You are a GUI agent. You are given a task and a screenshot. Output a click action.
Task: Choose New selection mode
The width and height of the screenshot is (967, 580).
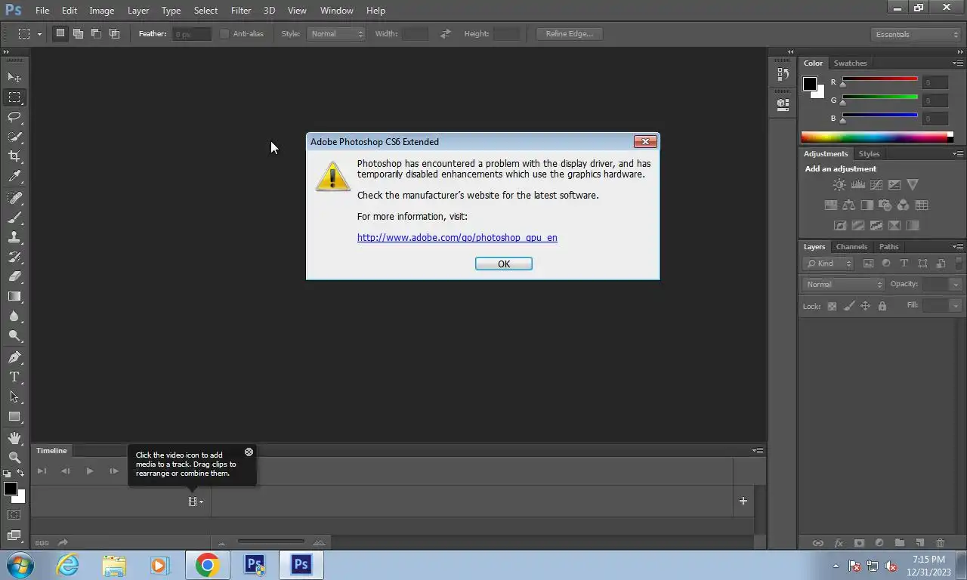coord(60,33)
